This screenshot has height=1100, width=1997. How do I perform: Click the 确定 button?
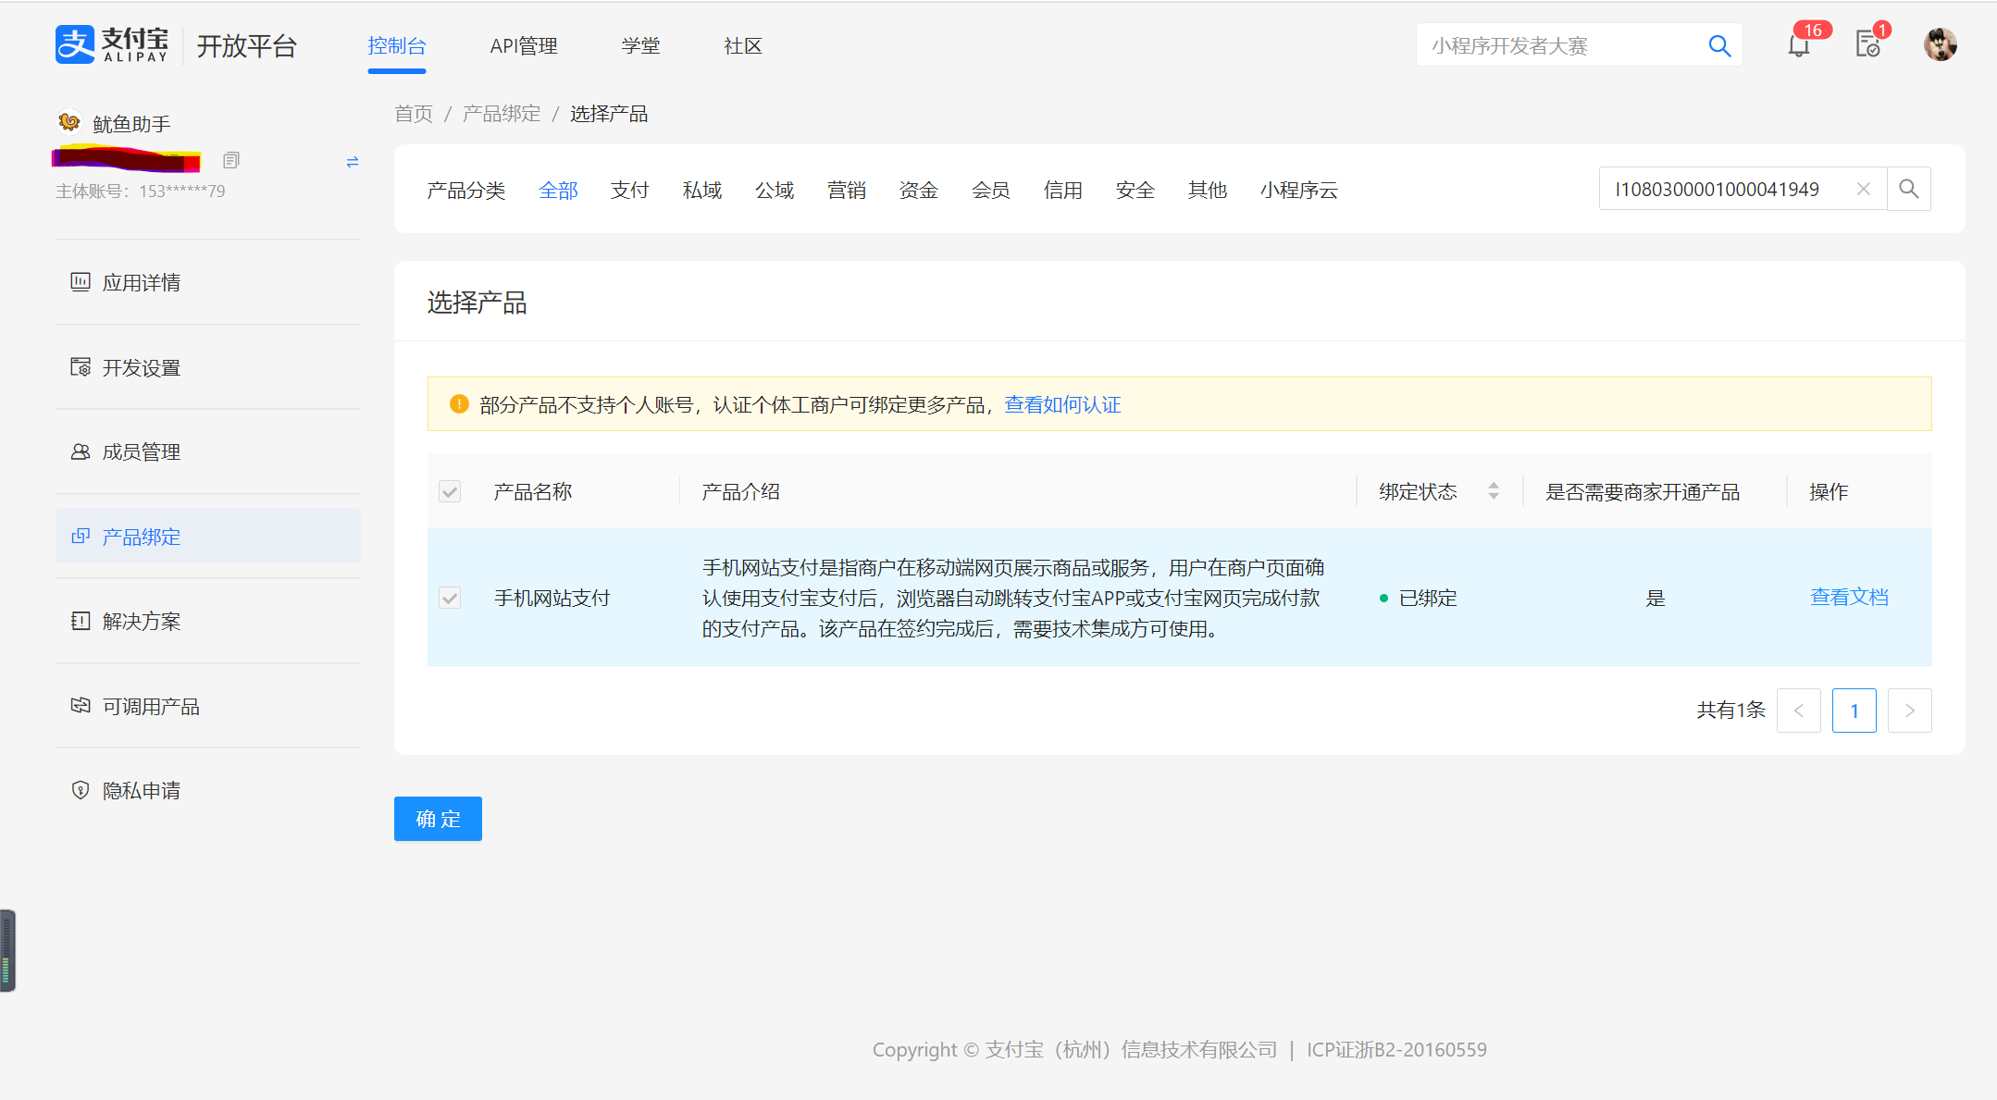pos(438,819)
